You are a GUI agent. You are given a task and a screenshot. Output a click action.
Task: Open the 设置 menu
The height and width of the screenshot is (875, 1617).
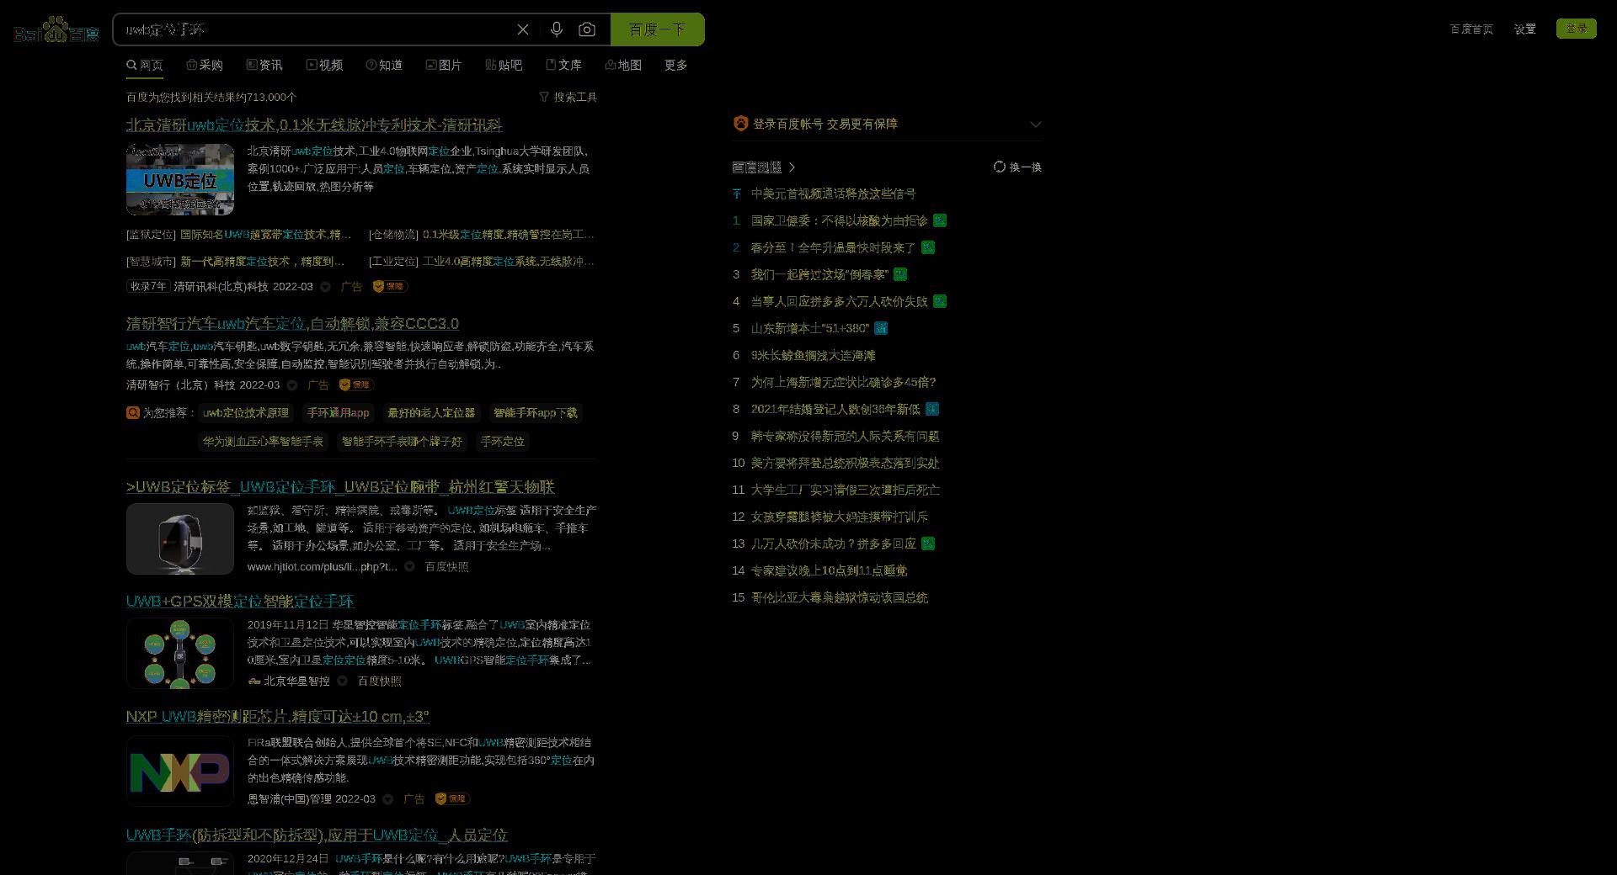coord(1525,29)
